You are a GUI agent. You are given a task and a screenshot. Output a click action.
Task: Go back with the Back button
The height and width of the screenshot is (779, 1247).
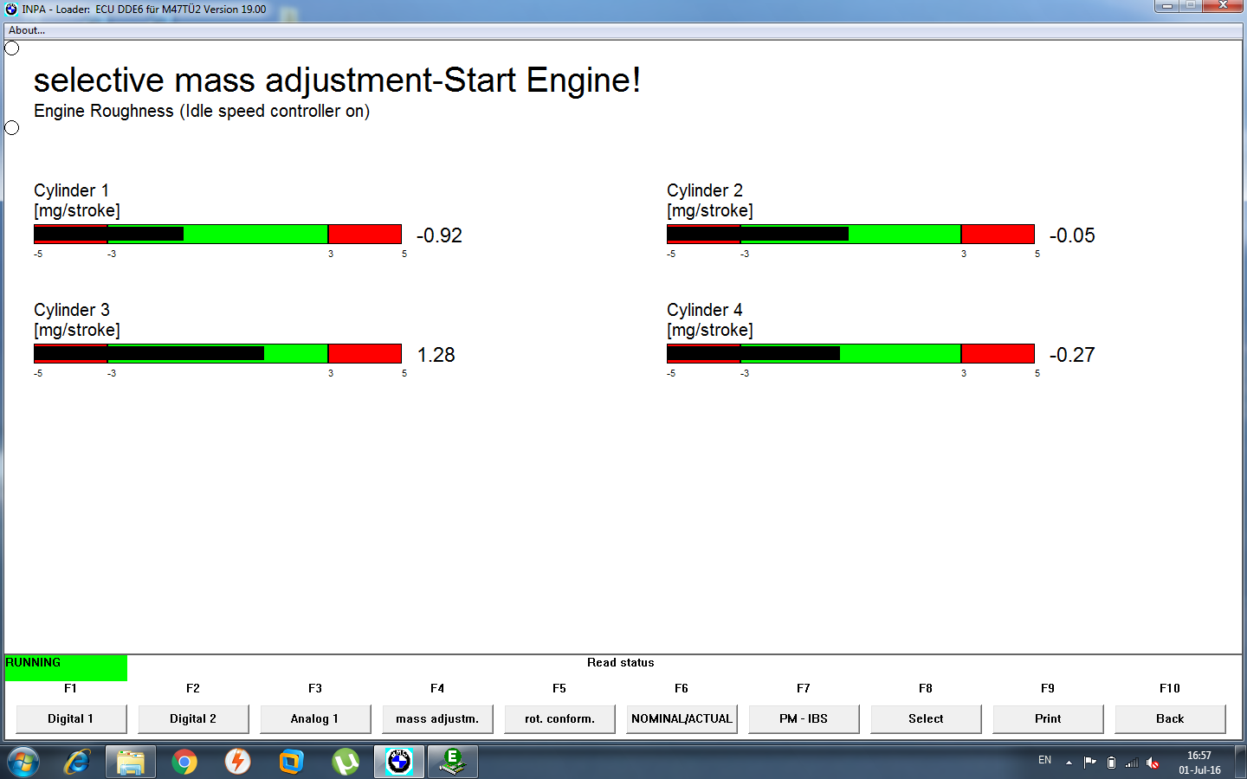tap(1170, 718)
